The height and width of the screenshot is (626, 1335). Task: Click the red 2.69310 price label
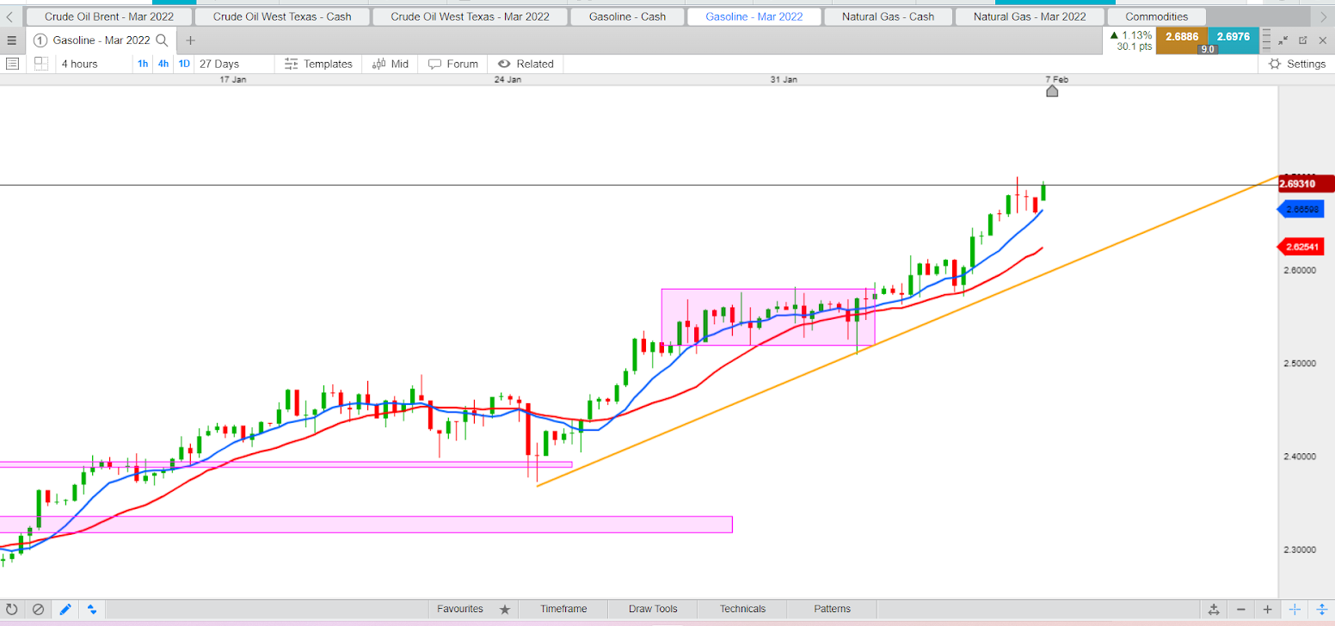click(x=1306, y=183)
